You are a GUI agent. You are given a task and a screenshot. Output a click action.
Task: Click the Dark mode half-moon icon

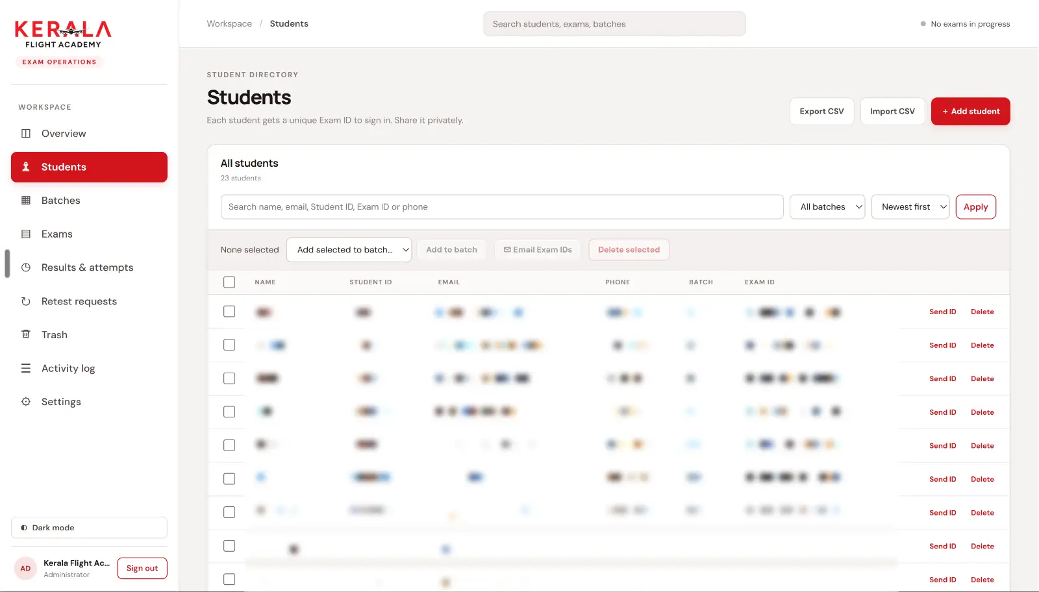pyautogui.click(x=24, y=528)
